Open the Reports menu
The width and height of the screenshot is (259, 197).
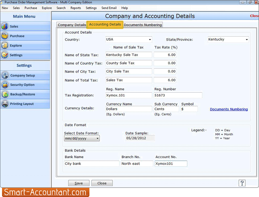click(76, 8)
